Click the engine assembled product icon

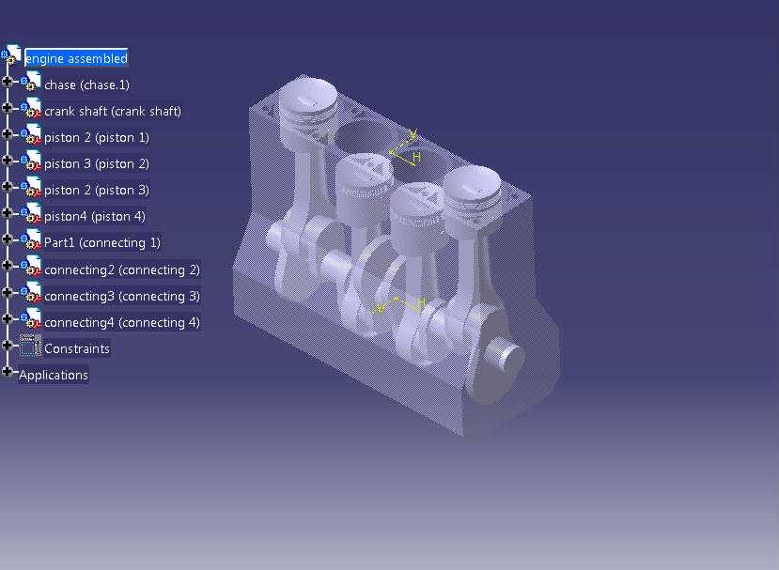11,55
